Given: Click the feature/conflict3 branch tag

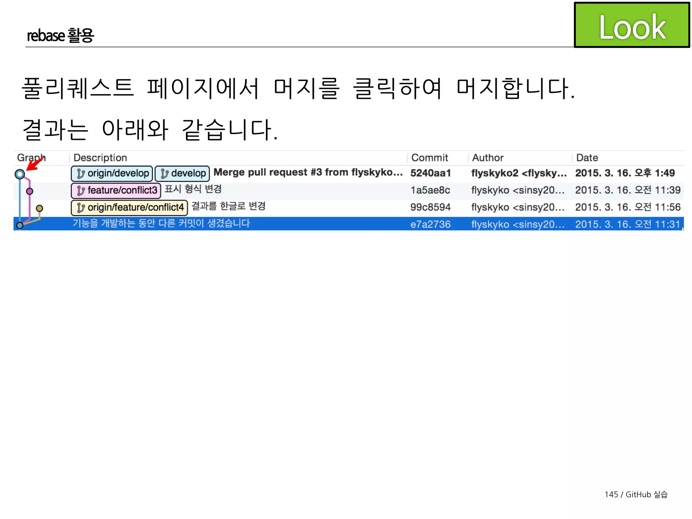Looking at the screenshot, I should [116, 191].
